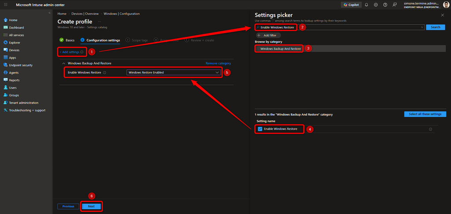This screenshot has width=451, height=214.
Task: Click the Previous button
Action: point(68,206)
